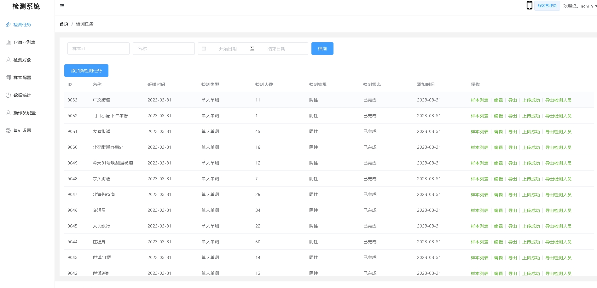
Task: Click 导出检测人员 for 今天31号啊梨园街道 row
Action: coord(559,163)
